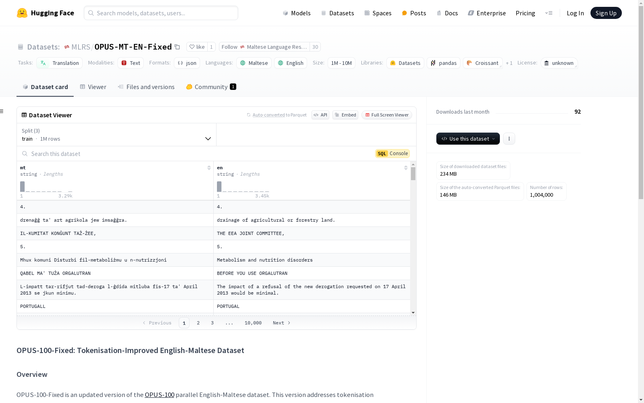Click the en column length histogram bar

(219, 187)
